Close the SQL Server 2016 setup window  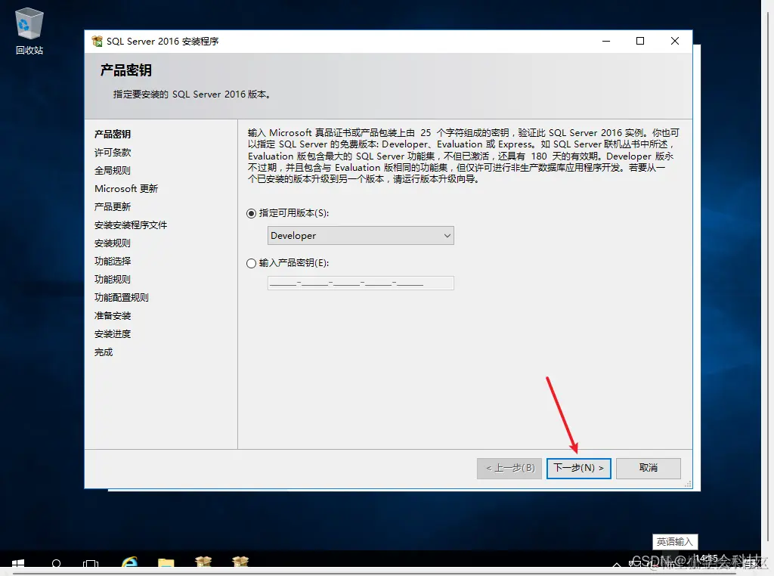(x=675, y=41)
